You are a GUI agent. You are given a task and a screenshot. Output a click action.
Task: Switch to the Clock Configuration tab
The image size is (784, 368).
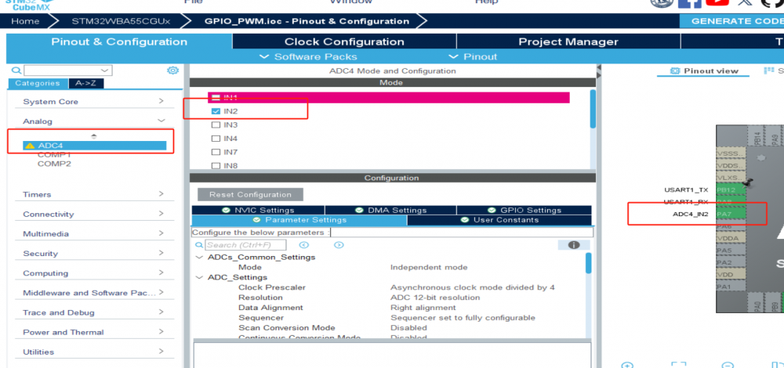click(x=344, y=41)
